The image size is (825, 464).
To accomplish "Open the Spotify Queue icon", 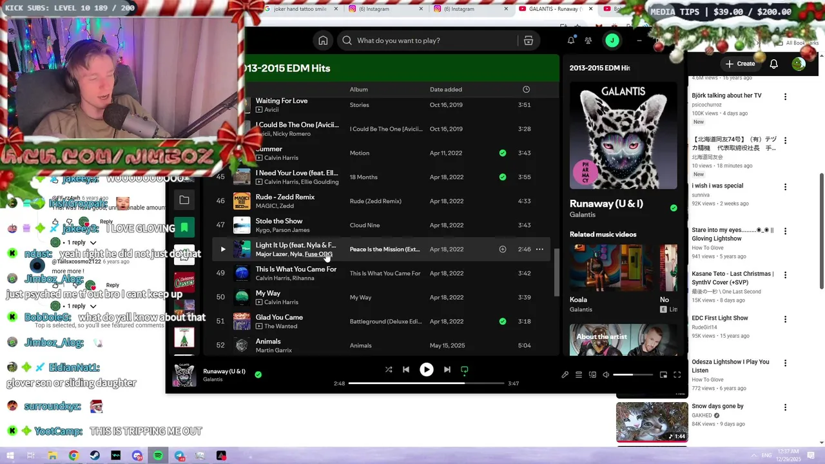I will pos(579,375).
